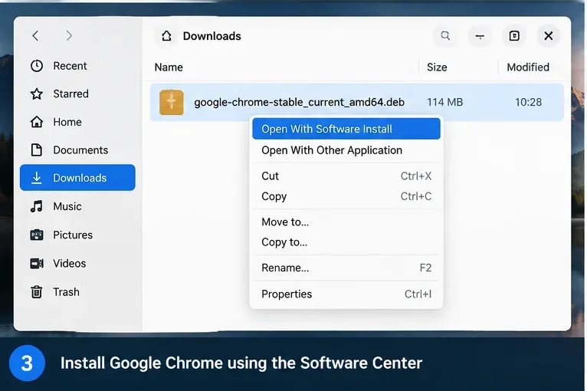Click the house icon beside Home
Screen dimensions: 587x391
37,122
